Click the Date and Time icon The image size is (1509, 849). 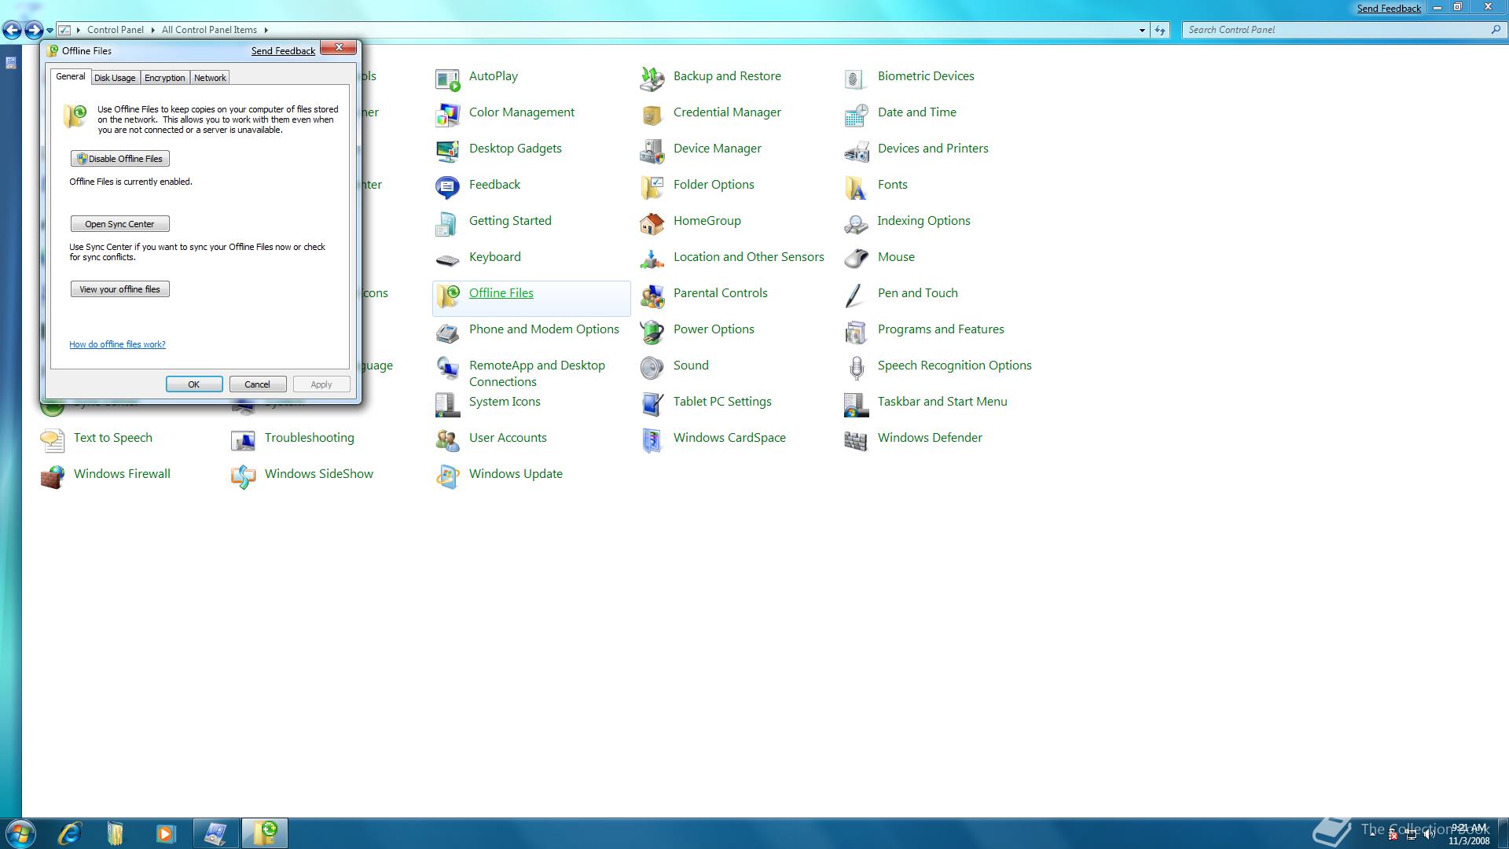[x=856, y=114]
